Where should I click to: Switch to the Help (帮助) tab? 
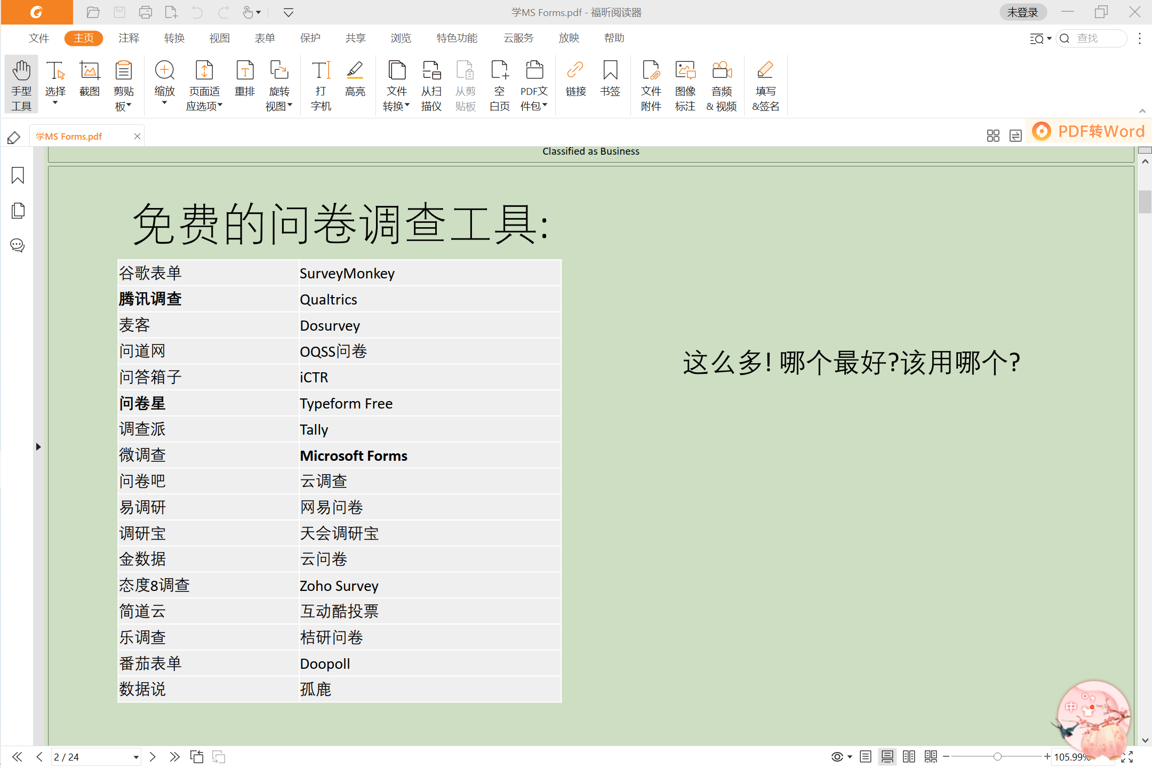click(614, 38)
